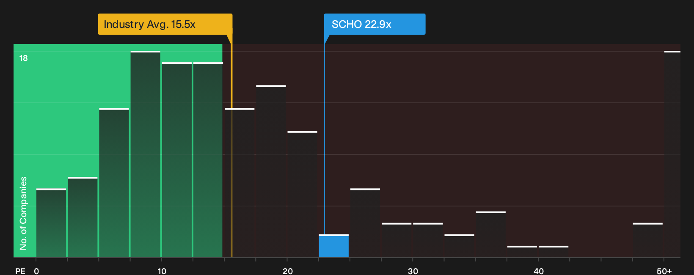Screen dimensions: 694x275
Task: Click the bar between PE 17.5 and 20
Action: [271, 171]
